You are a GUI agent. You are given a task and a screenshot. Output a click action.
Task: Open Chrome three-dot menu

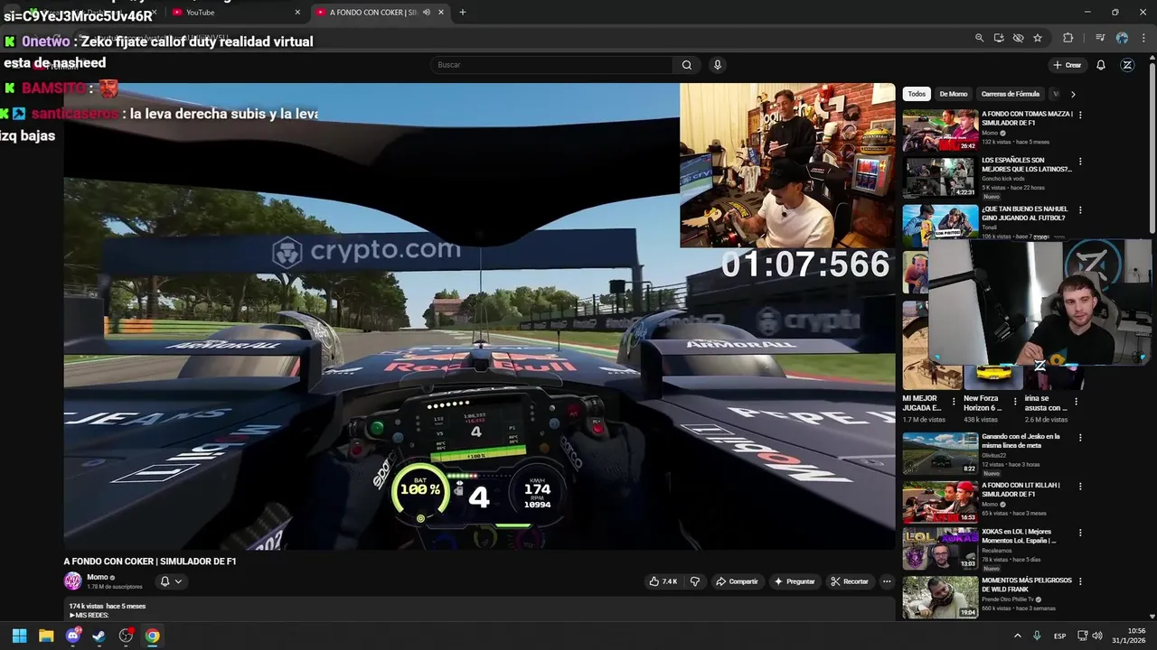click(x=1143, y=38)
